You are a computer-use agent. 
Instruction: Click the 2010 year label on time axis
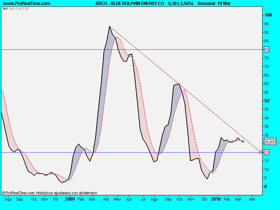(x=216, y=199)
